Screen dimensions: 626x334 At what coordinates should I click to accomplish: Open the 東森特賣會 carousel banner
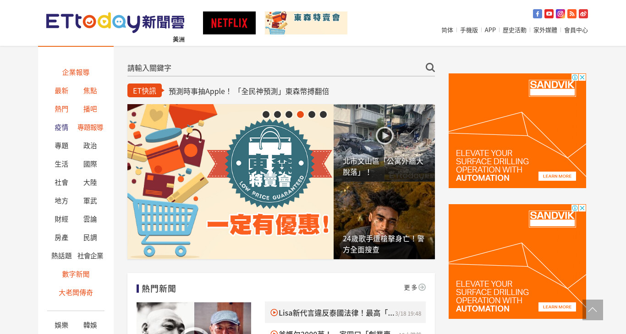(231, 182)
